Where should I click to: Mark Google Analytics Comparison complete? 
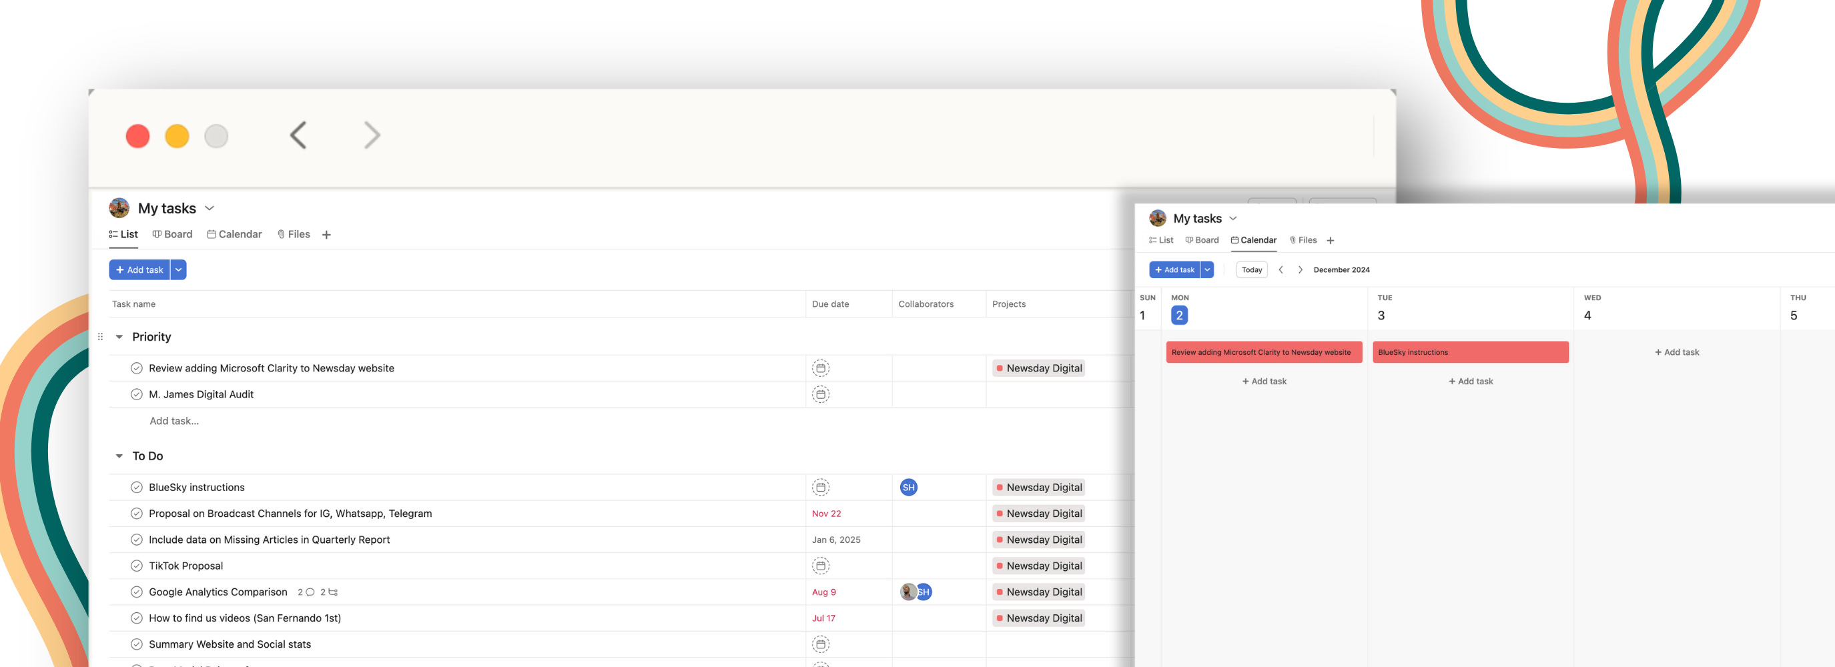(x=137, y=592)
